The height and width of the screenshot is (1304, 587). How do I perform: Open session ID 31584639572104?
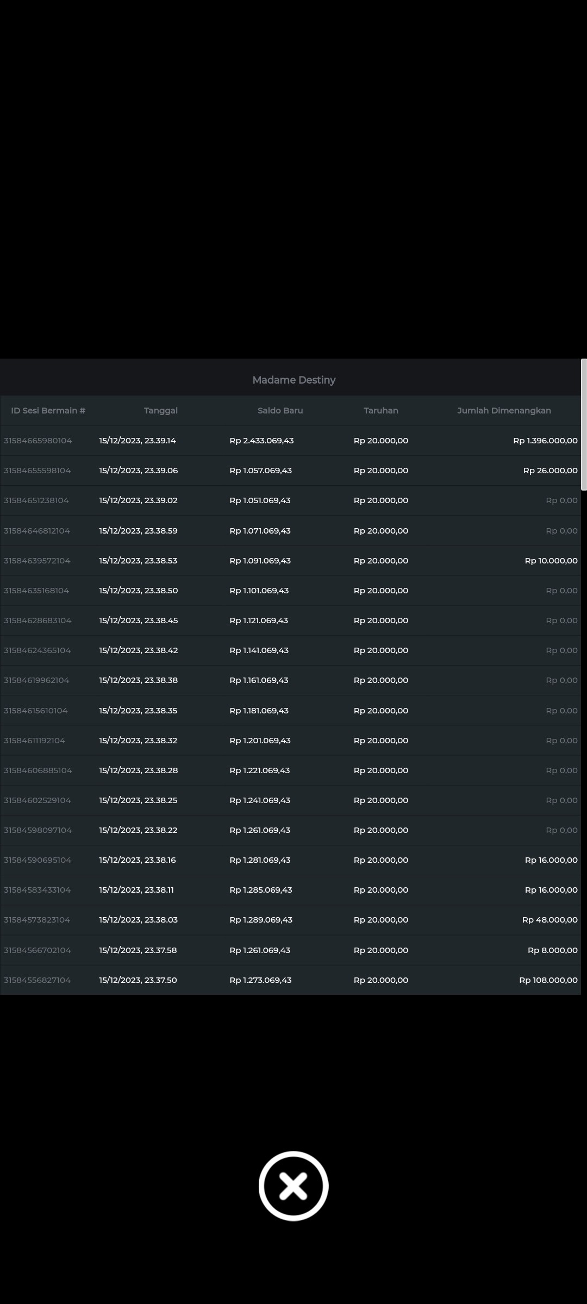tap(37, 561)
